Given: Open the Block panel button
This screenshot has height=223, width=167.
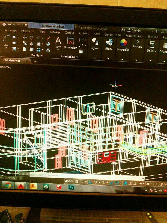Looking at the screenshot, I should pyautogui.click(x=109, y=44).
